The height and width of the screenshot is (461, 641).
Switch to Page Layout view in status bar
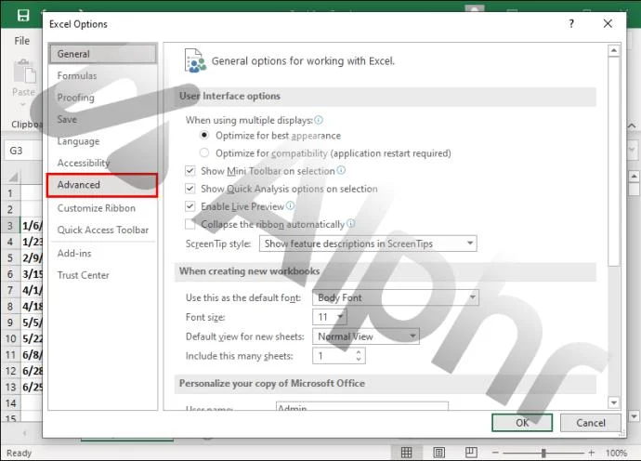pos(439,453)
